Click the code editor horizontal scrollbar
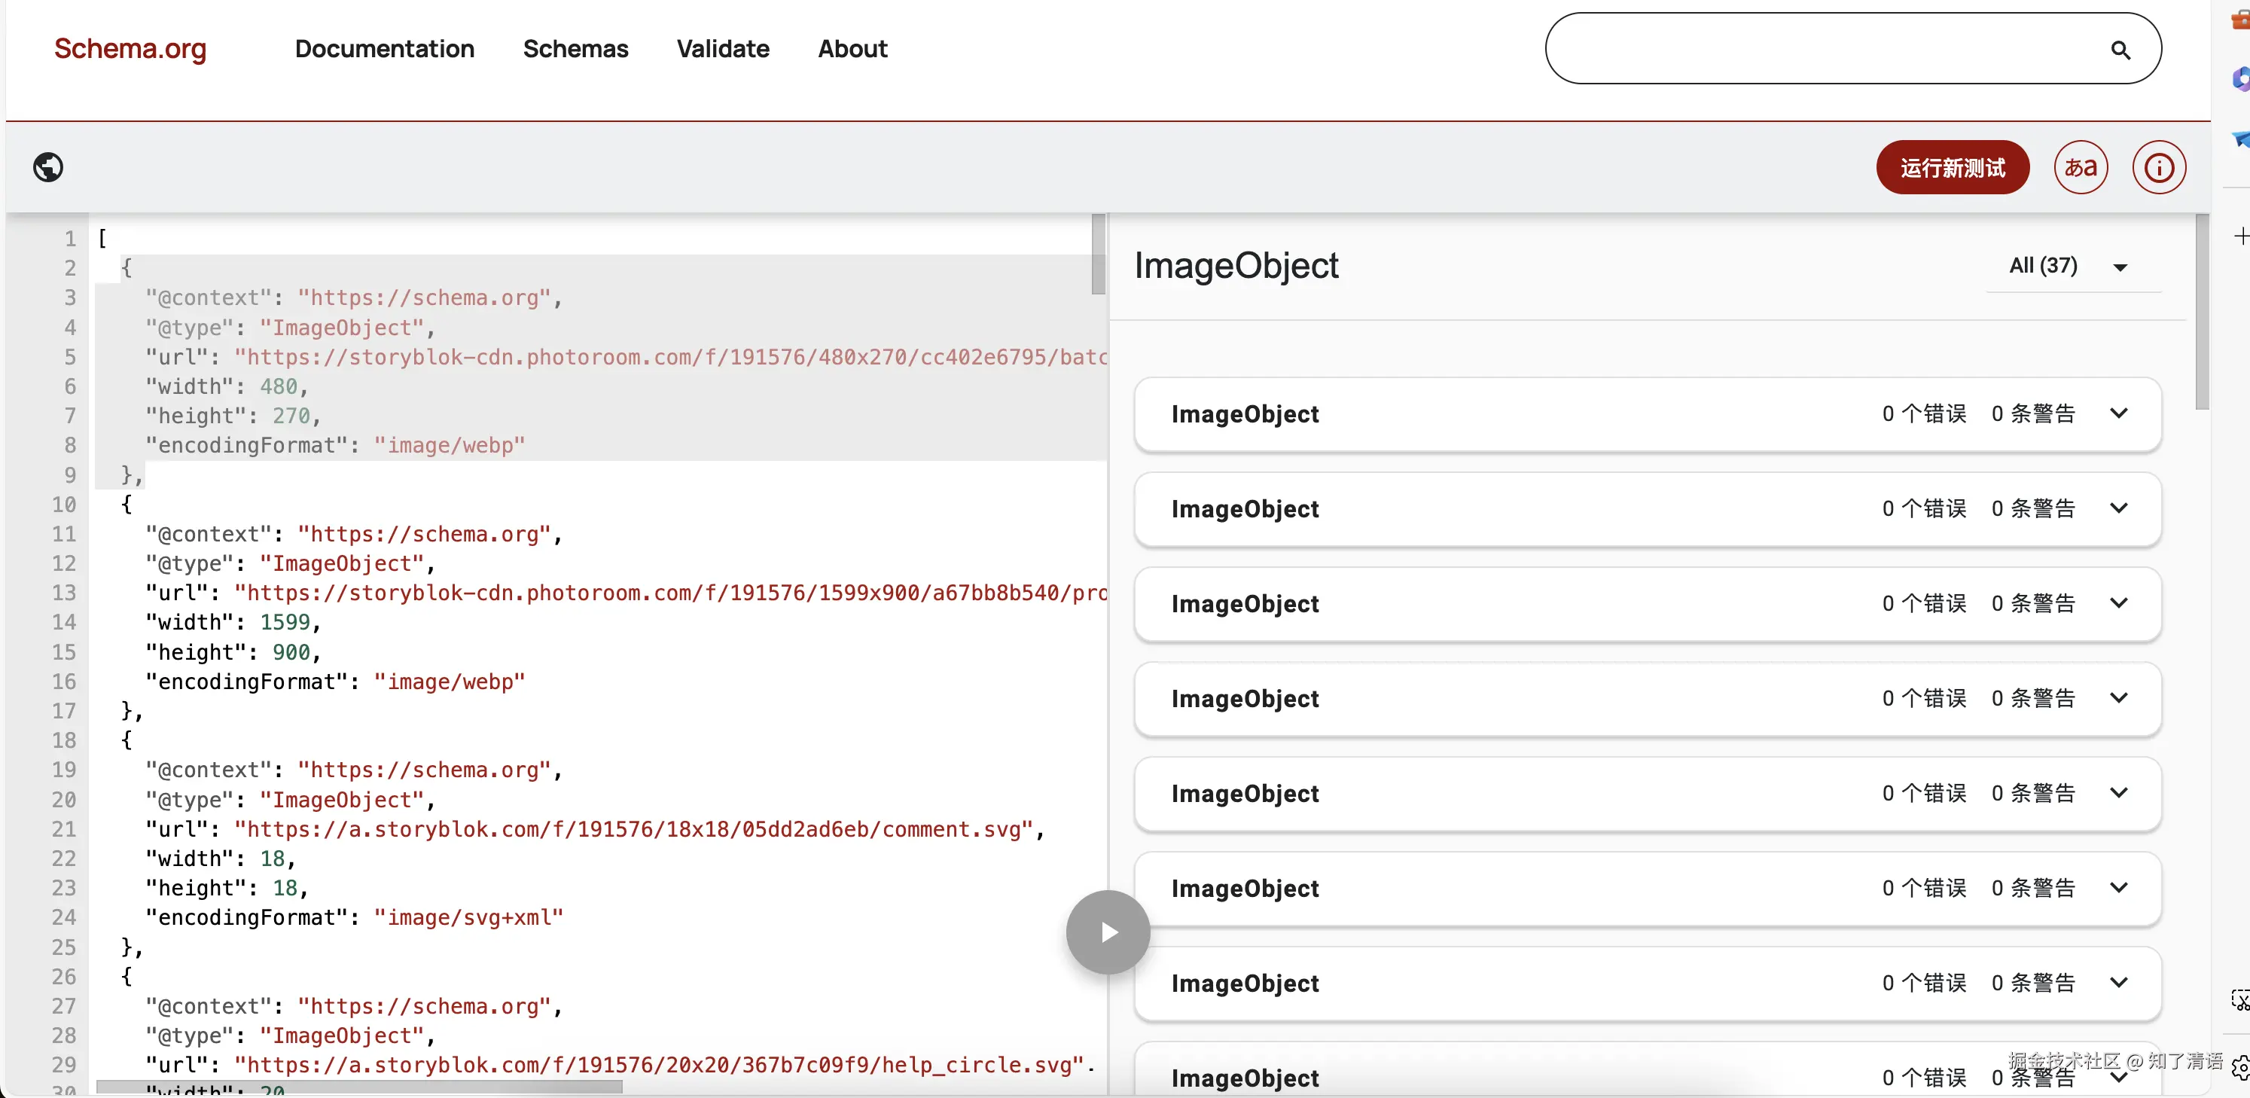2250x1098 pixels. pos(358,1087)
